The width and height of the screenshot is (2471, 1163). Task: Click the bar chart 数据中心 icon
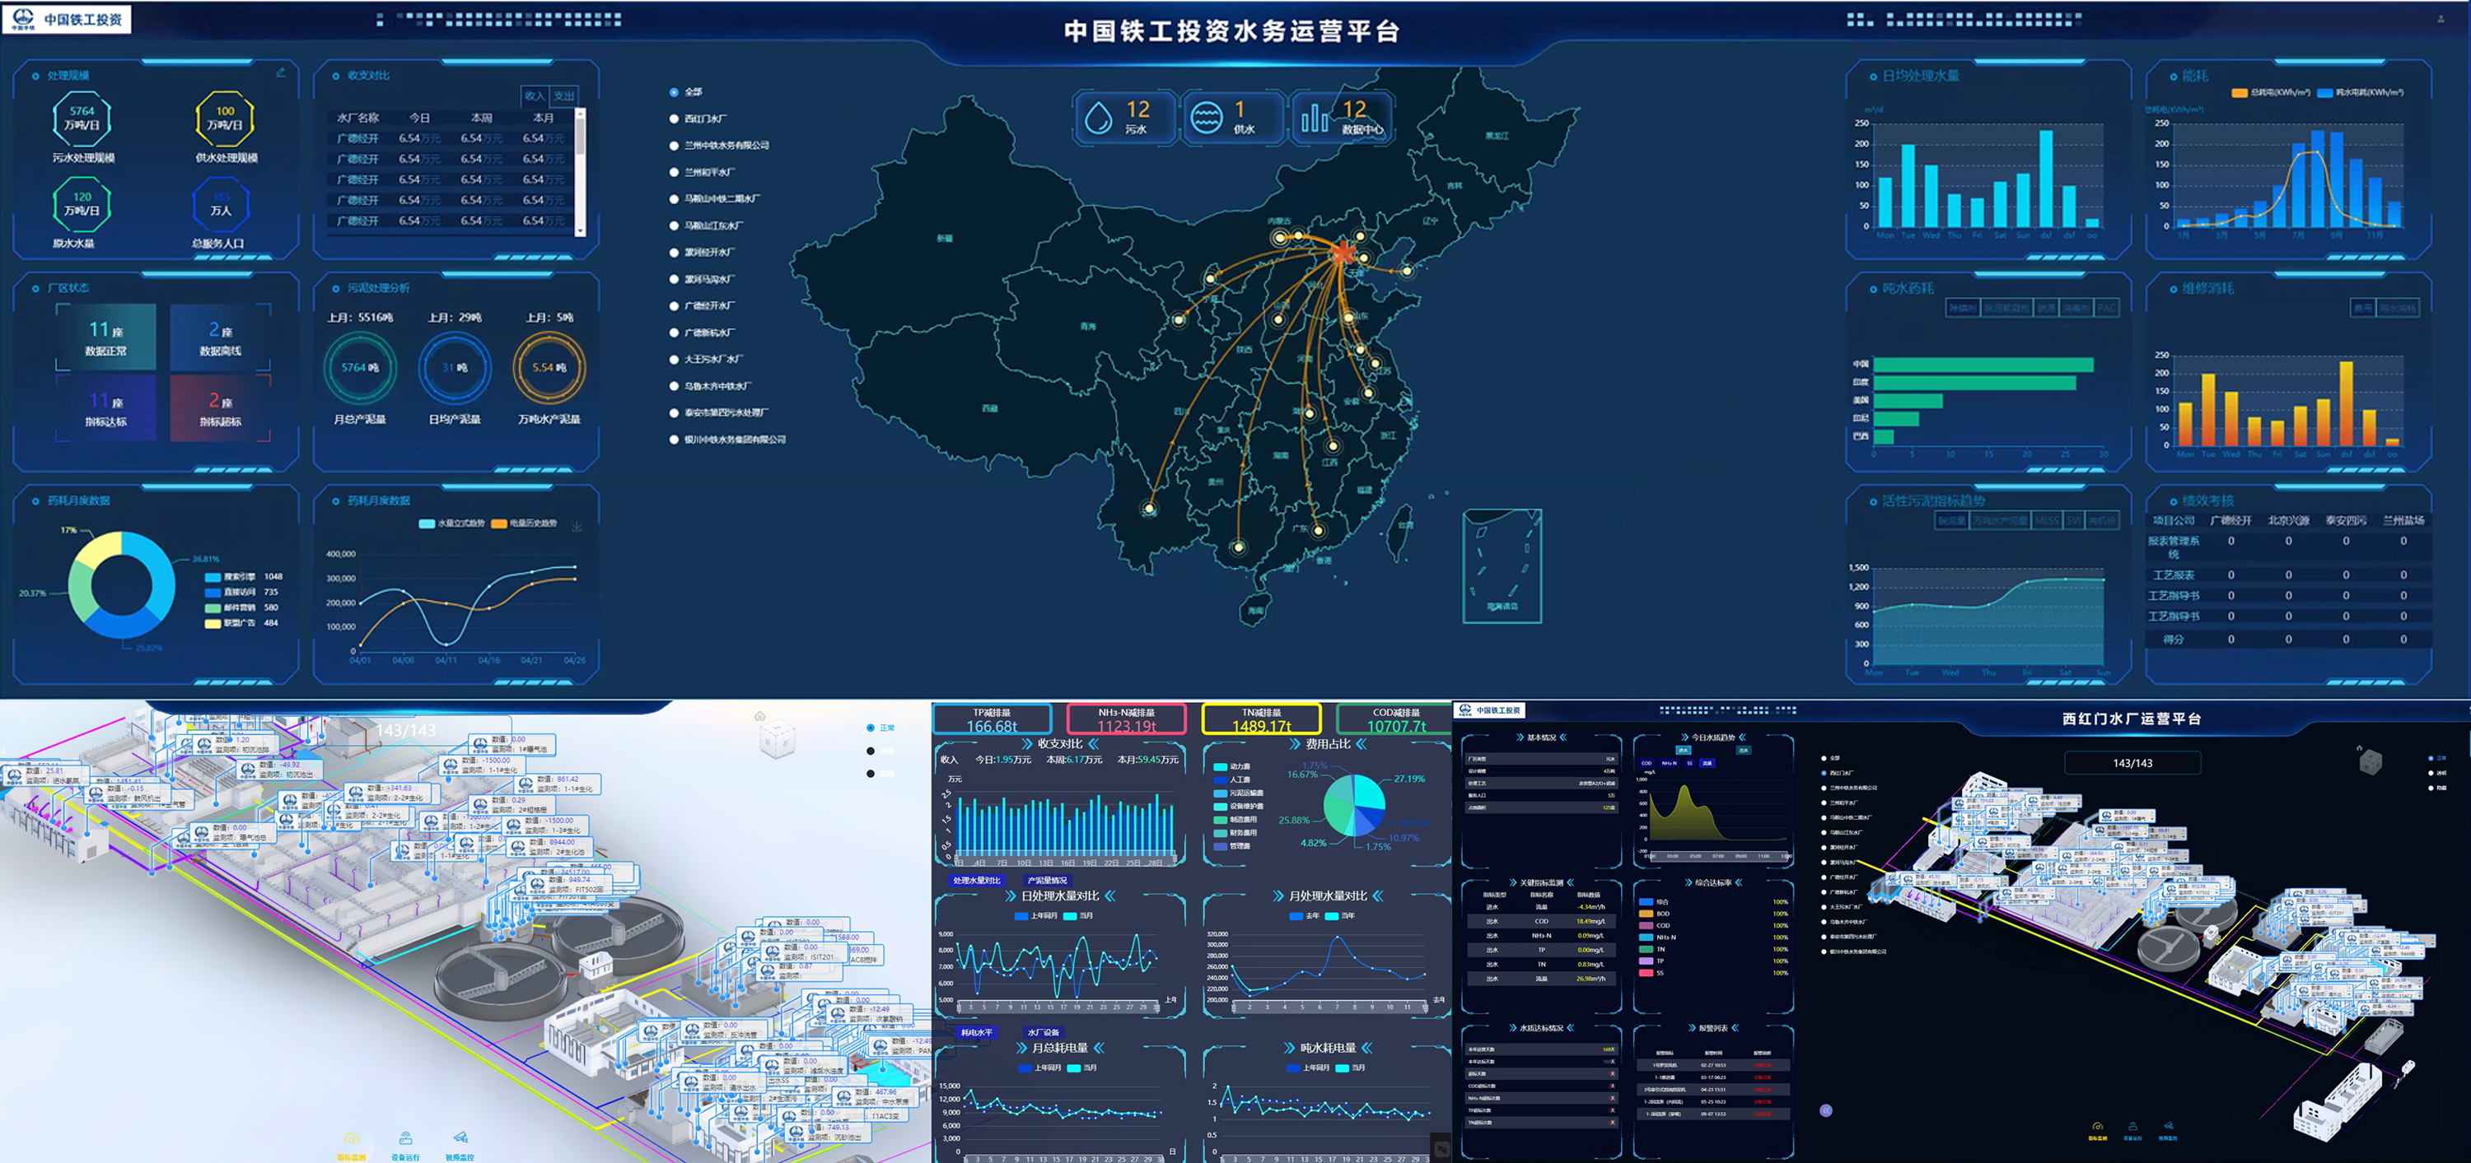point(1314,118)
